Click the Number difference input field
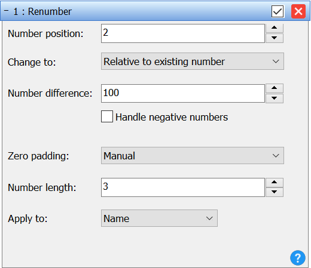Screen dimensions: 311x268 (183, 94)
